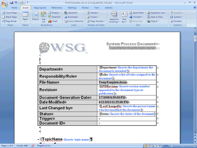The height and width of the screenshot is (148, 197).
Task: Open the WordArt gallery
Action: click(136, 17)
